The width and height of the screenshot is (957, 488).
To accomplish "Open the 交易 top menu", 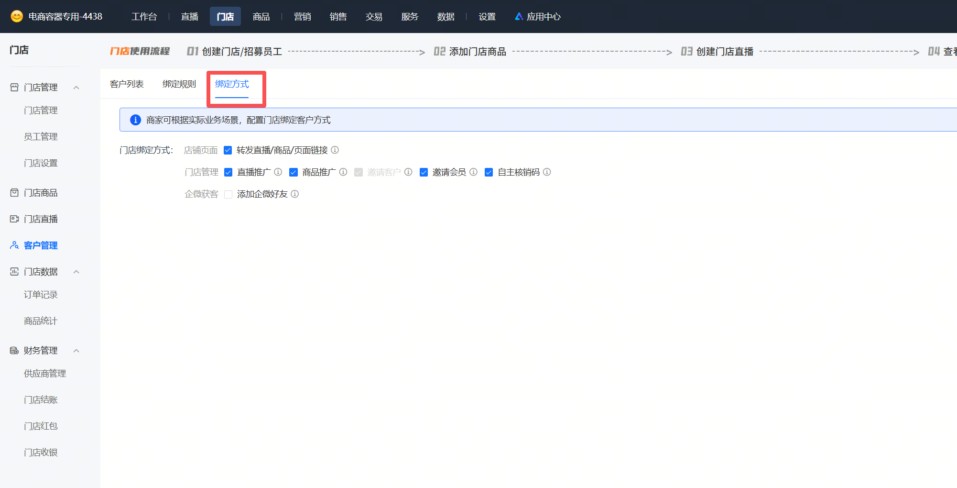I will (374, 17).
